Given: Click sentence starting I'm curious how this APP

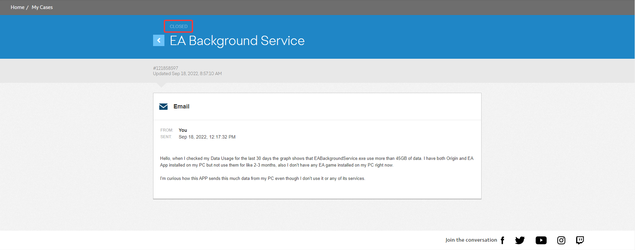Looking at the screenshot, I should click(262, 179).
